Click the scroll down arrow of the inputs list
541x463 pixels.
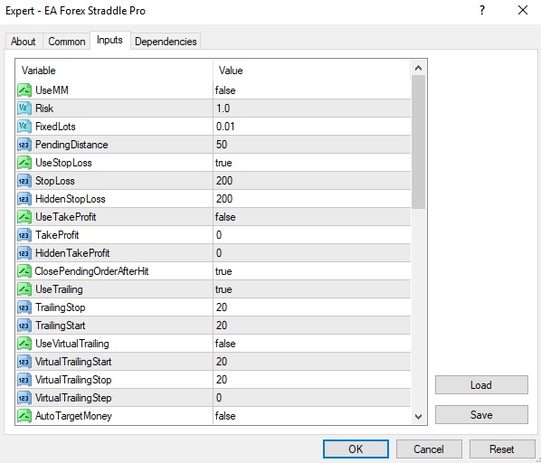click(419, 417)
